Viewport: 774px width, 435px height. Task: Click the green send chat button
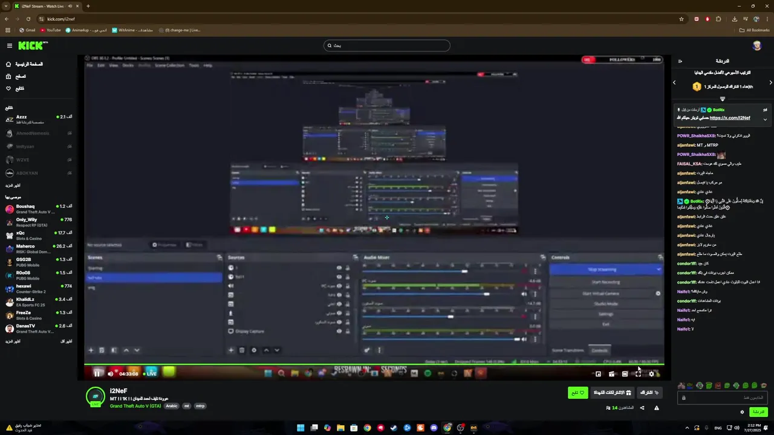click(x=758, y=412)
